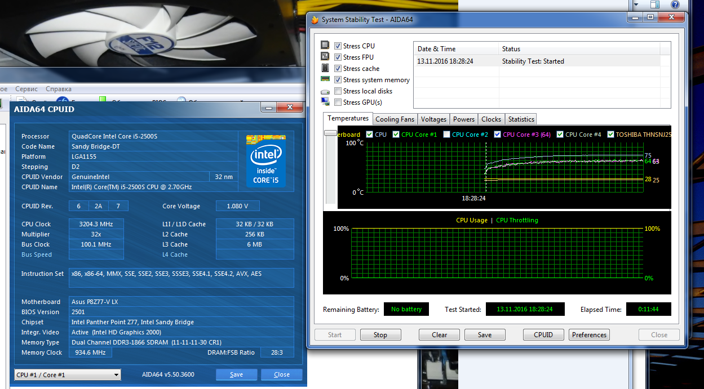Uncheck Stress system memory
Screen dimensions: 704x389
(338, 80)
